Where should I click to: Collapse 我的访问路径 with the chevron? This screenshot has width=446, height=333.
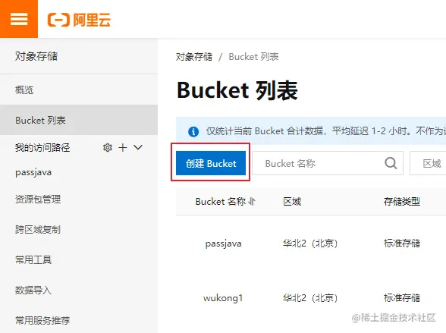tap(138, 147)
